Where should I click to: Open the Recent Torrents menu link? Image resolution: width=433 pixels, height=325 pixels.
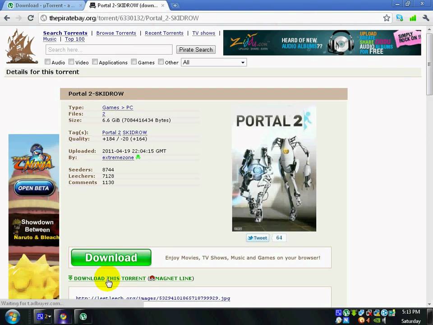(164, 33)
